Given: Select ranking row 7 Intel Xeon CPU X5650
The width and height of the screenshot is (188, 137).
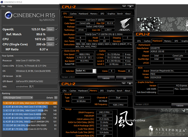Looking at the screenshot, I should [30, 125].
